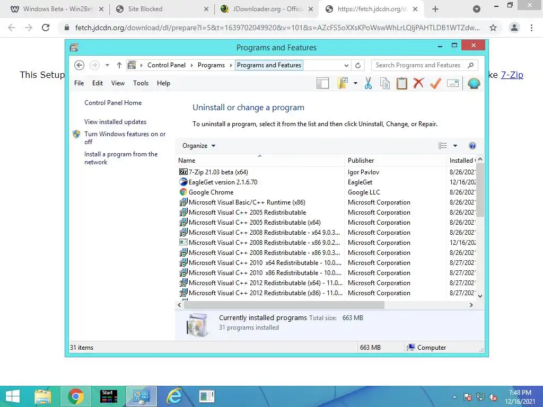Click the address bar refresh button

358,65
